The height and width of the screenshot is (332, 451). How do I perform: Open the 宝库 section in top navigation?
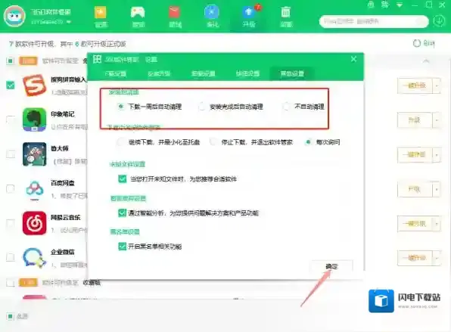coord(101,17)
